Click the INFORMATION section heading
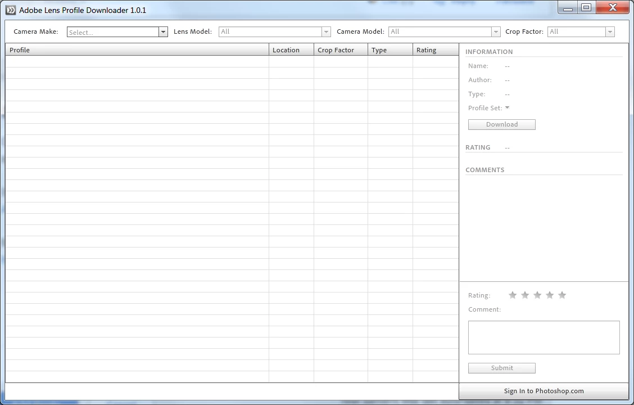This screenshot has height=405, width=634. click(x=489, y=52)
